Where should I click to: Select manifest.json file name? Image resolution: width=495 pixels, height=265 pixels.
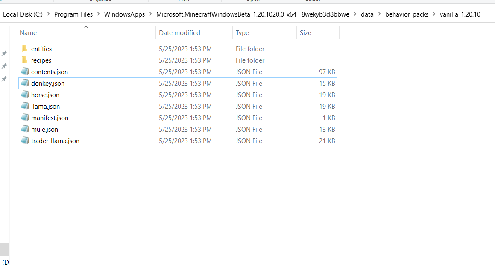[x=50, y=118]
